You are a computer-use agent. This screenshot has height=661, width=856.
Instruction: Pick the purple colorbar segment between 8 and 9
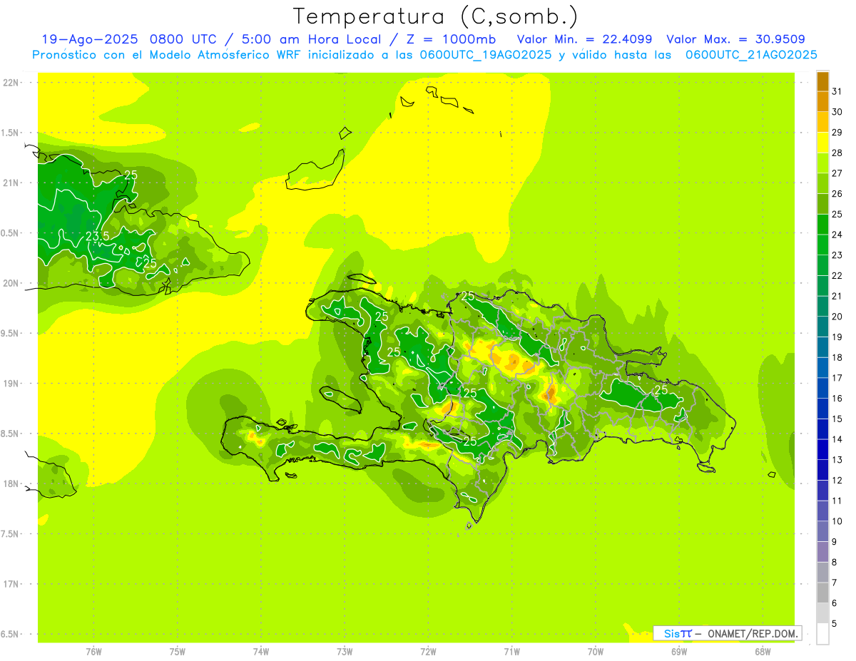pyautogui.click(x=822, y=552)
